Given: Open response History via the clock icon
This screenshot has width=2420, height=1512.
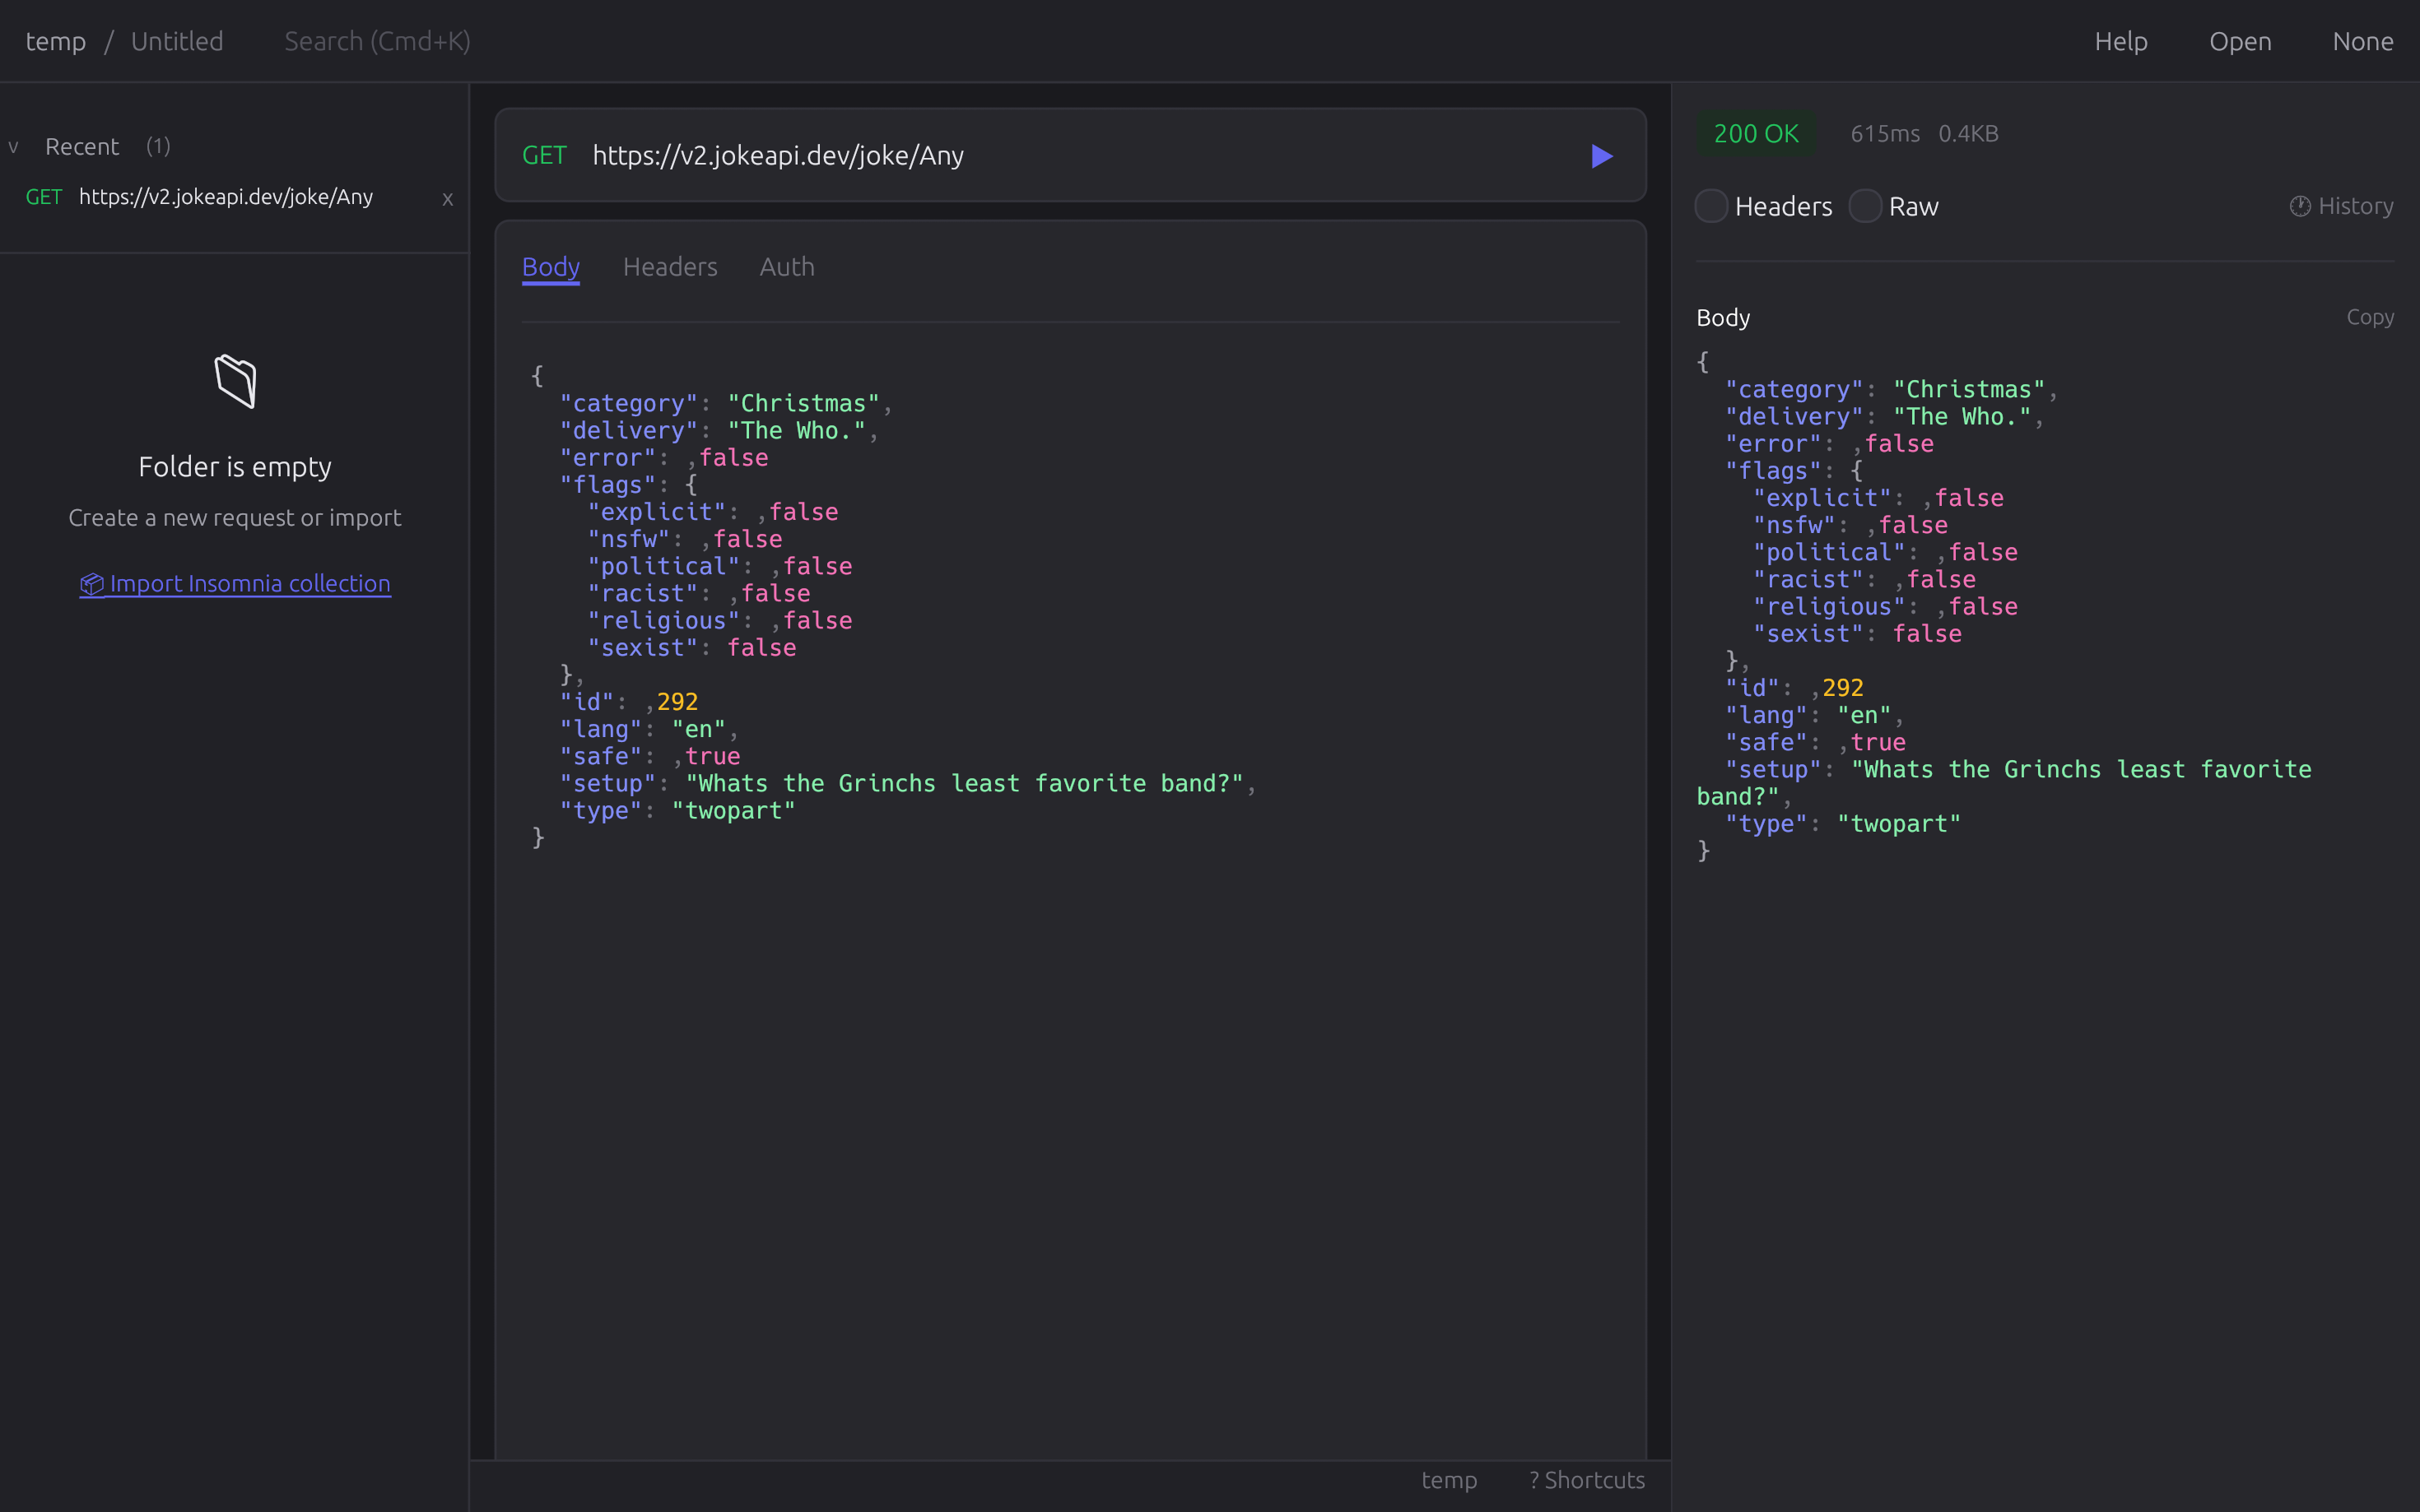Looking at the screenshot, I should click(x=2300, y=205).
